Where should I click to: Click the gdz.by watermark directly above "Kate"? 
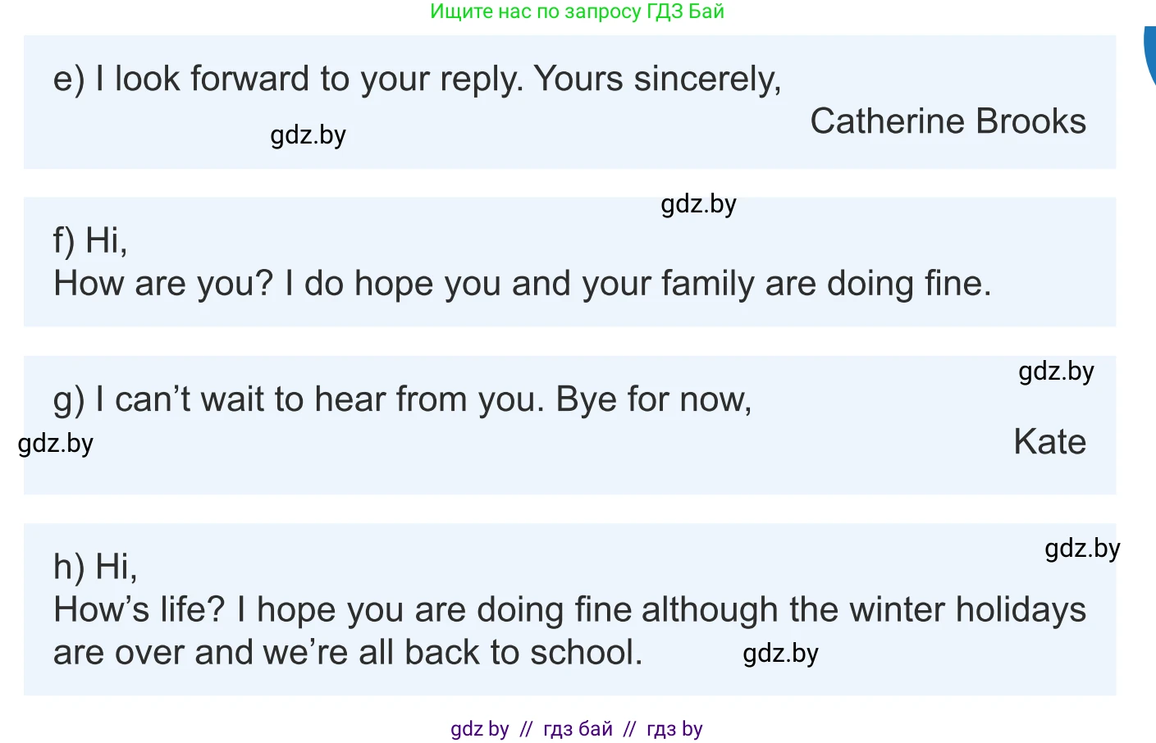tap(1056, 371)
